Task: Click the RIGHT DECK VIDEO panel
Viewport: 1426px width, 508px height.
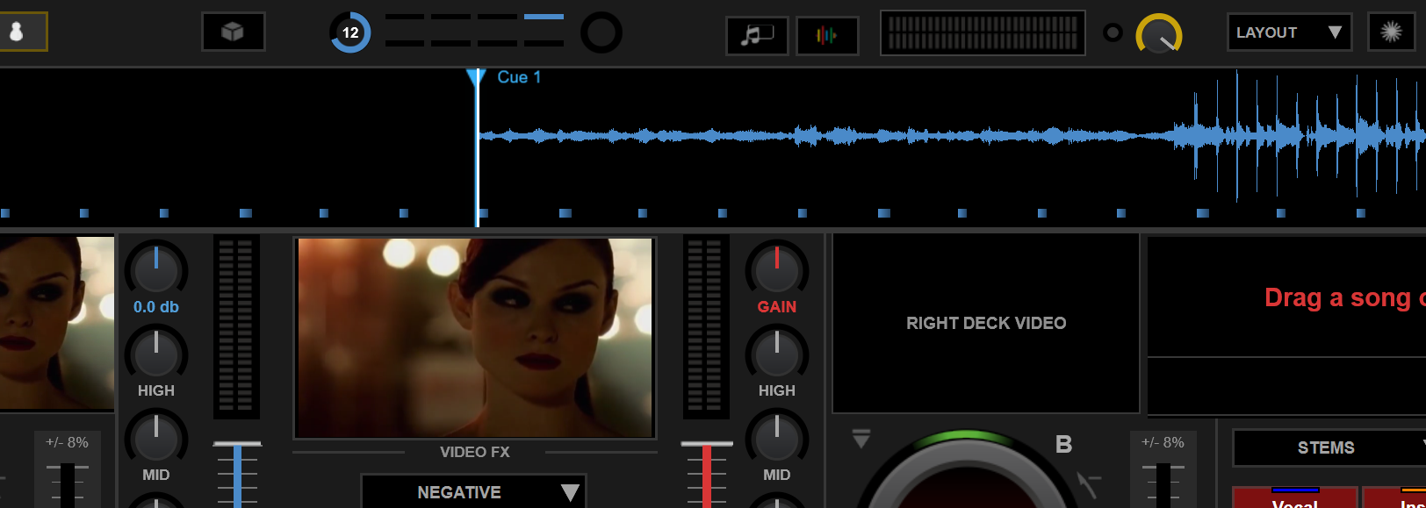Action: point(986,323)
